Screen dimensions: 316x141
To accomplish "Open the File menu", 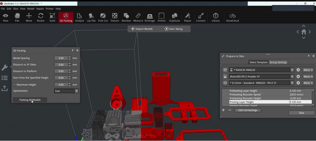I will [x=3, y=9].
